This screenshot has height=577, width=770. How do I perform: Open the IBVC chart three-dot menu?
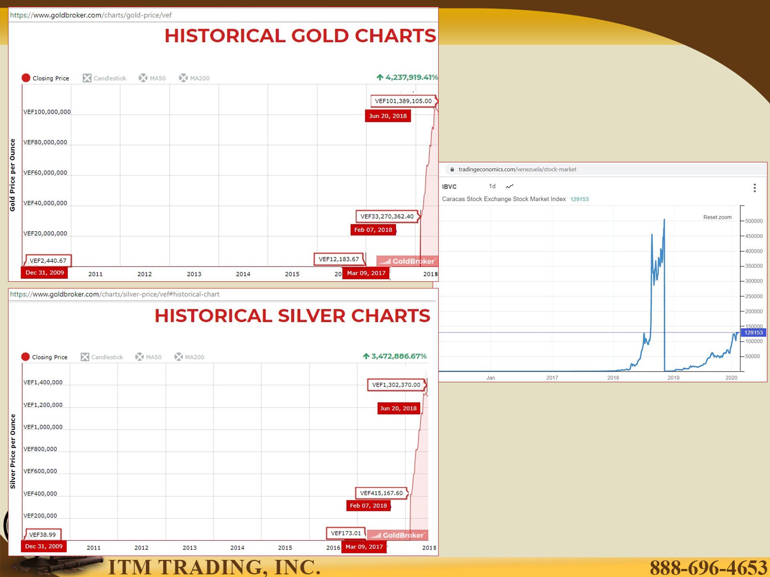coord(754,188)
